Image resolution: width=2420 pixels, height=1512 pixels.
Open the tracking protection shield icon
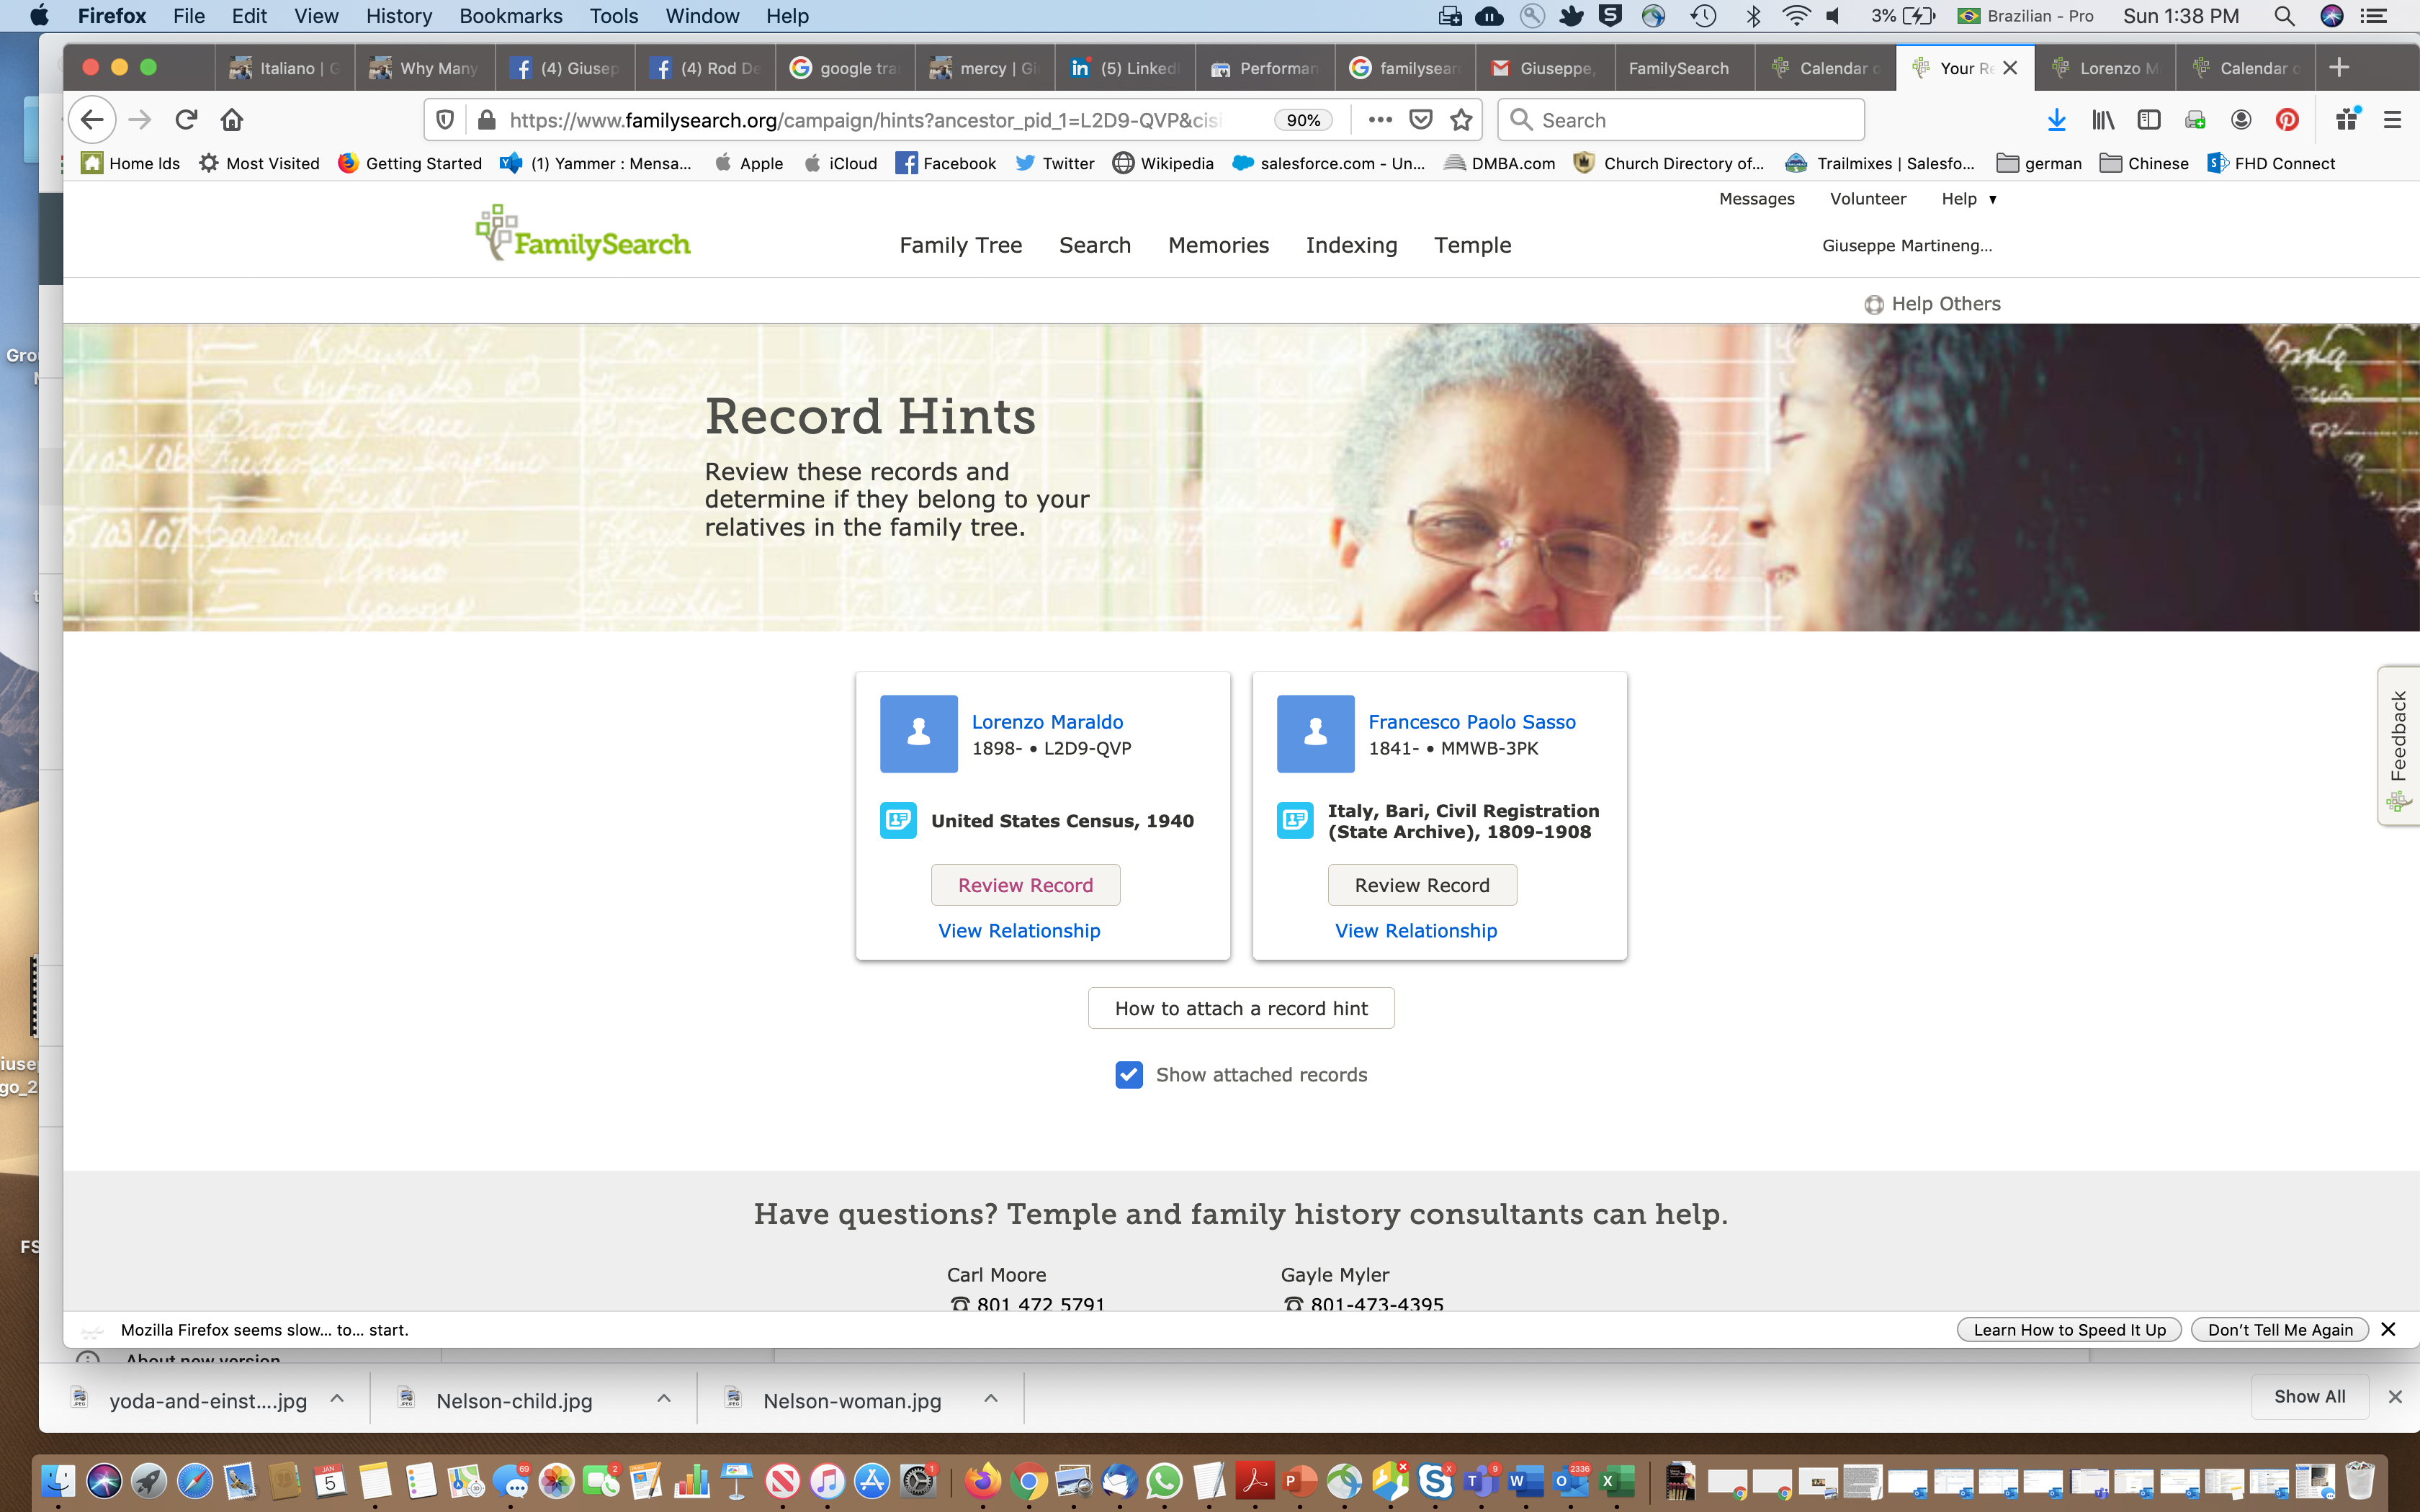(x=445, y=120)
